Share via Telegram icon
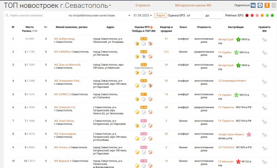Image resolution: width=277 pixels, height=168 pixels. 260,5
